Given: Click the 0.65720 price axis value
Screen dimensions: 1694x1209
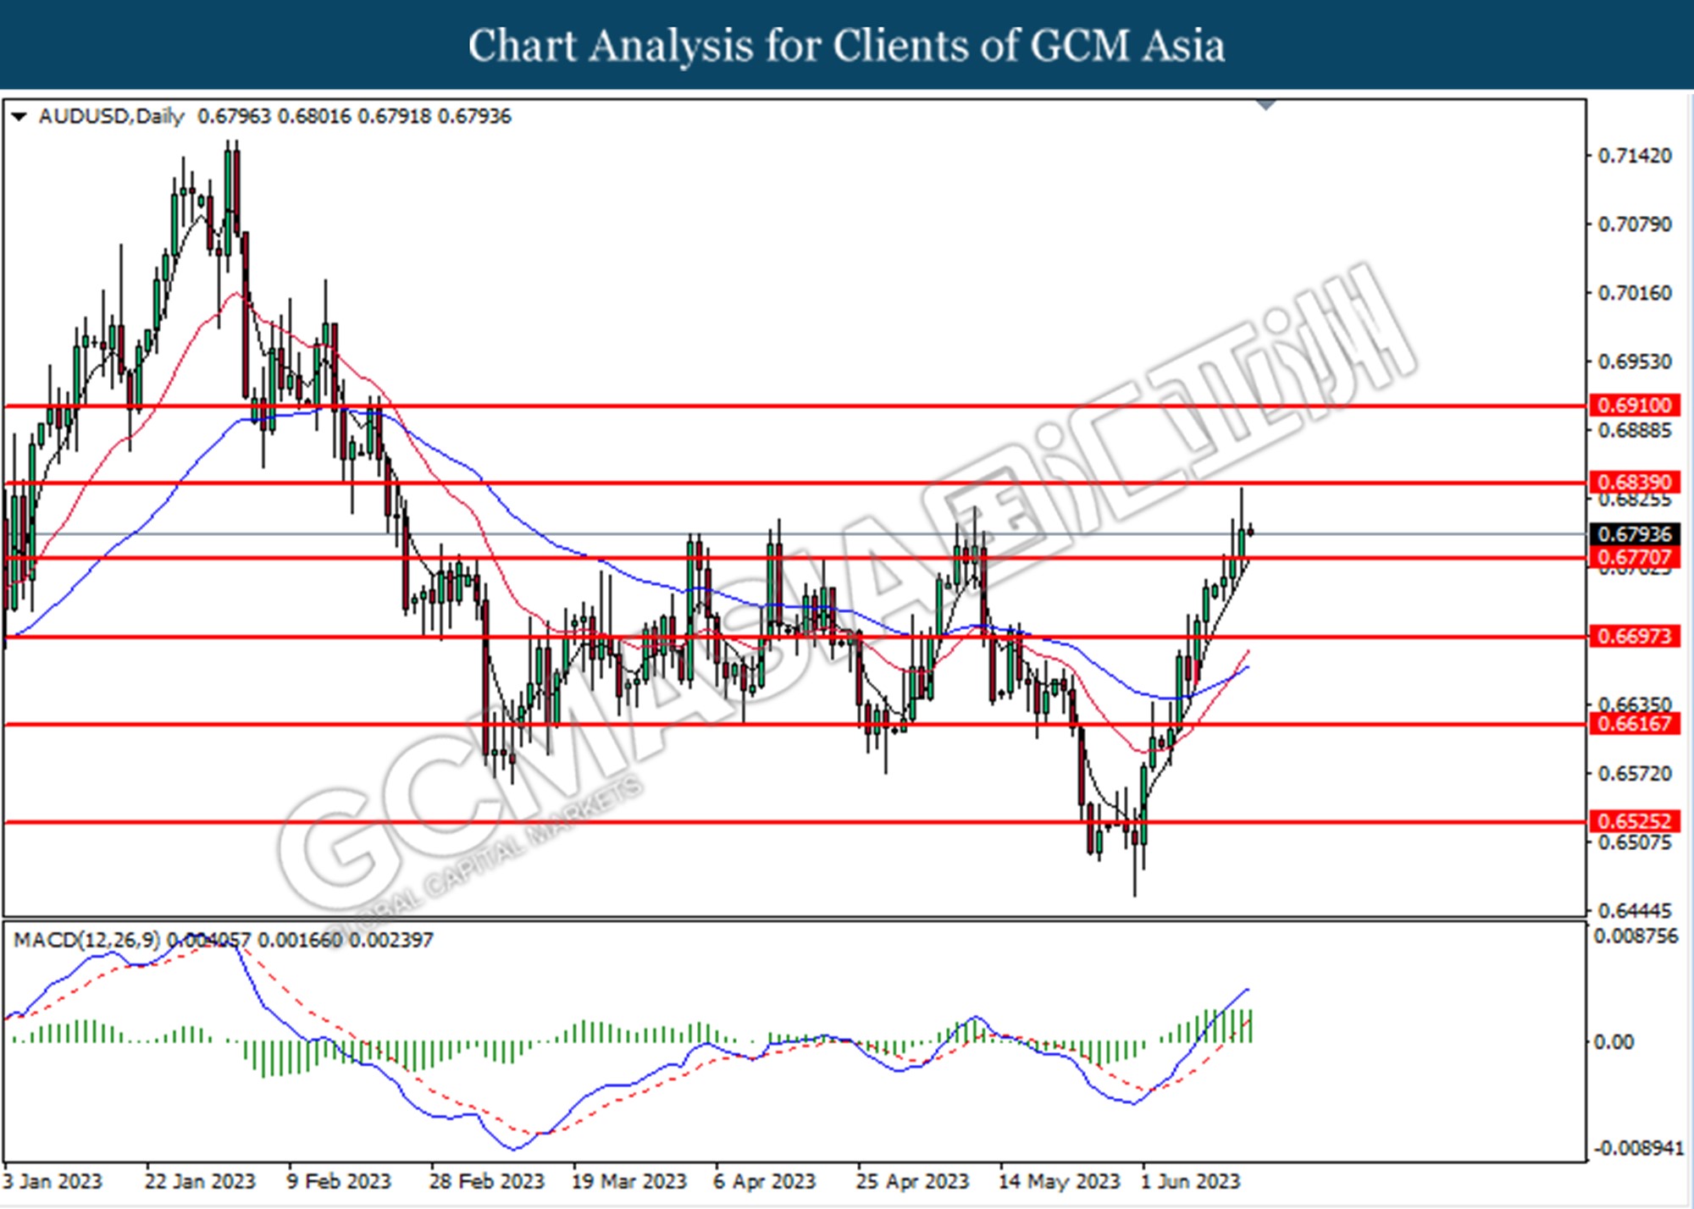Looking at the screenshot, I should (1635, 775).
